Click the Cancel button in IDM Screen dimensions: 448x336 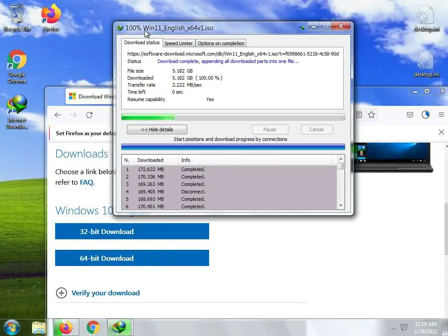(317, 129)
